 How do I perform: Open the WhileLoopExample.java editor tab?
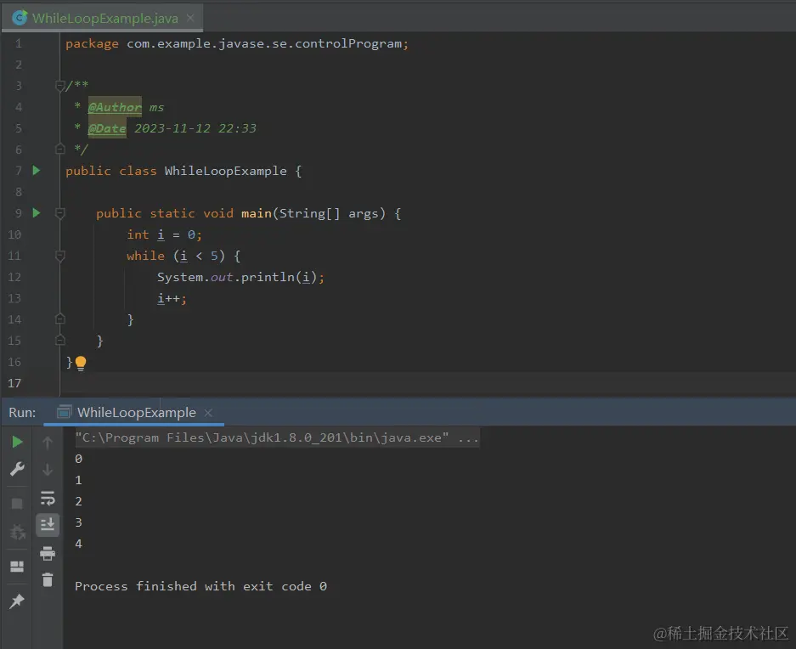tap(104, 19)
